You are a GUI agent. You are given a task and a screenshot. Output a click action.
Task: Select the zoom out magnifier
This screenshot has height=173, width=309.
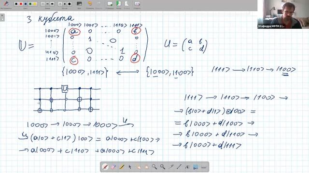(163, 167)
